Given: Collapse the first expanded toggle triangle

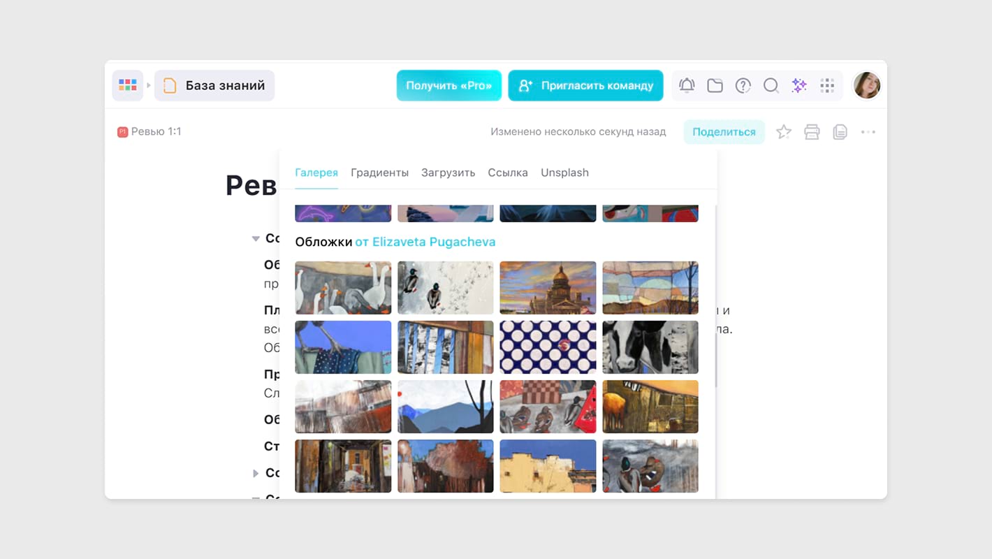Looking at the screenshot, I should click(256, 239).
